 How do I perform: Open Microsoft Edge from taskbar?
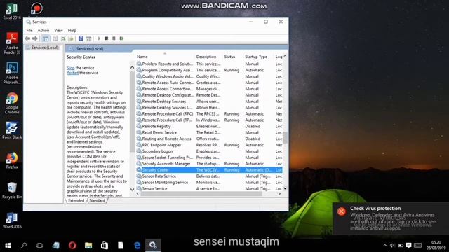click(138, 246)
